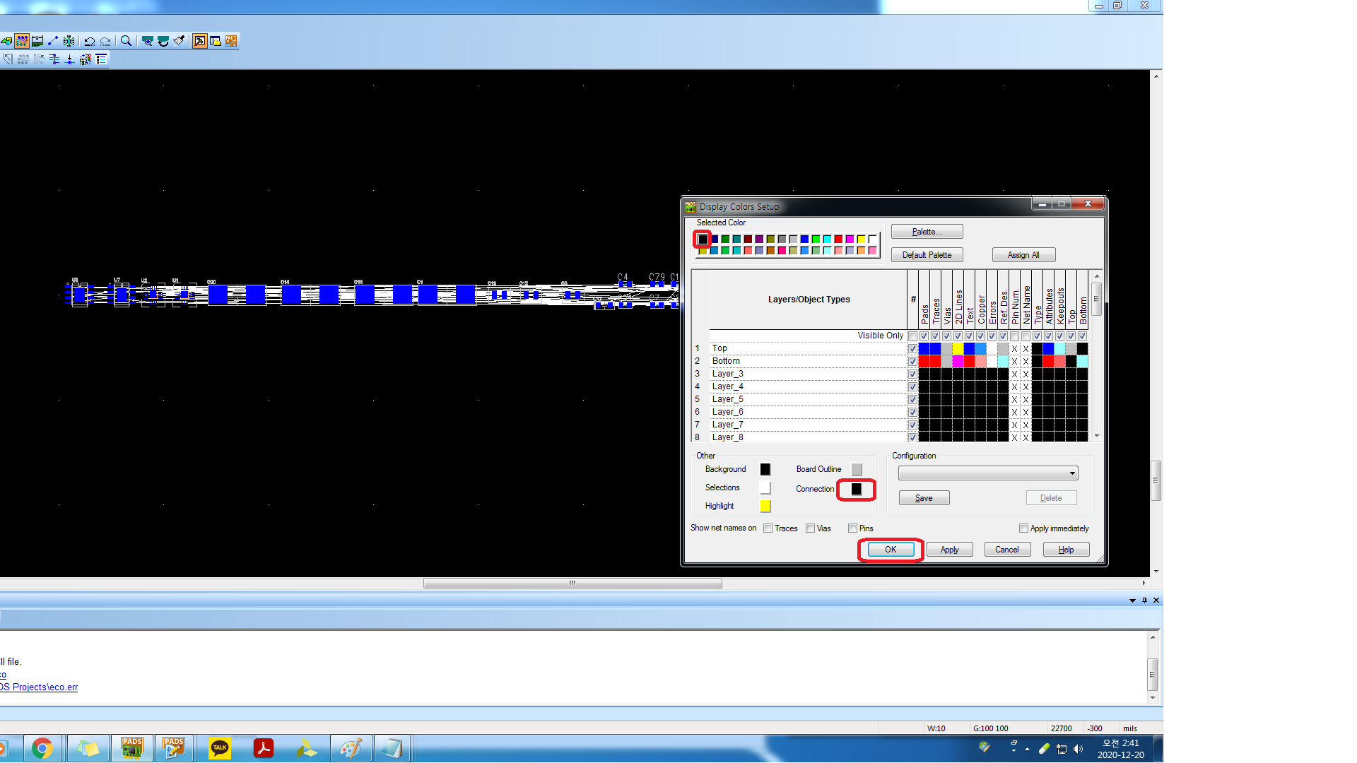Screen dimensions: 1357x763
Task: Activate the Zoom magnifier tool
Action: coord(127,41)
